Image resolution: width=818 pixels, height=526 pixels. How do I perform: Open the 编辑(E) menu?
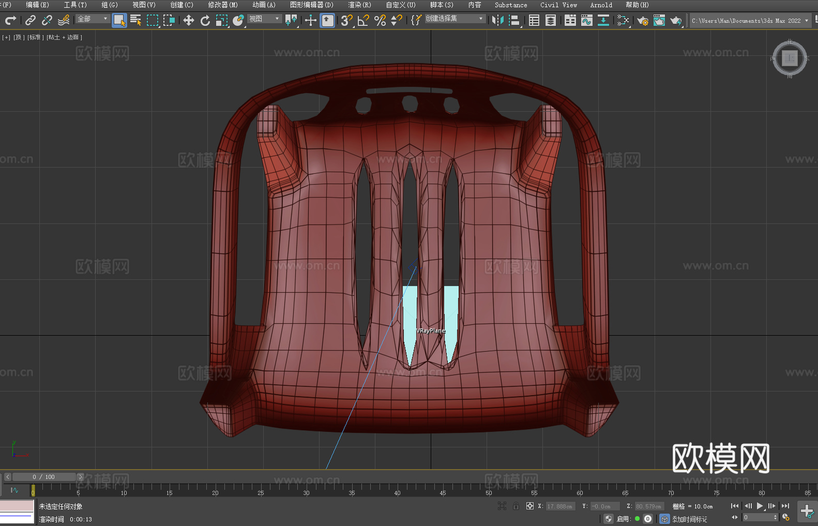pyautogui.click(x=37, y=5)
